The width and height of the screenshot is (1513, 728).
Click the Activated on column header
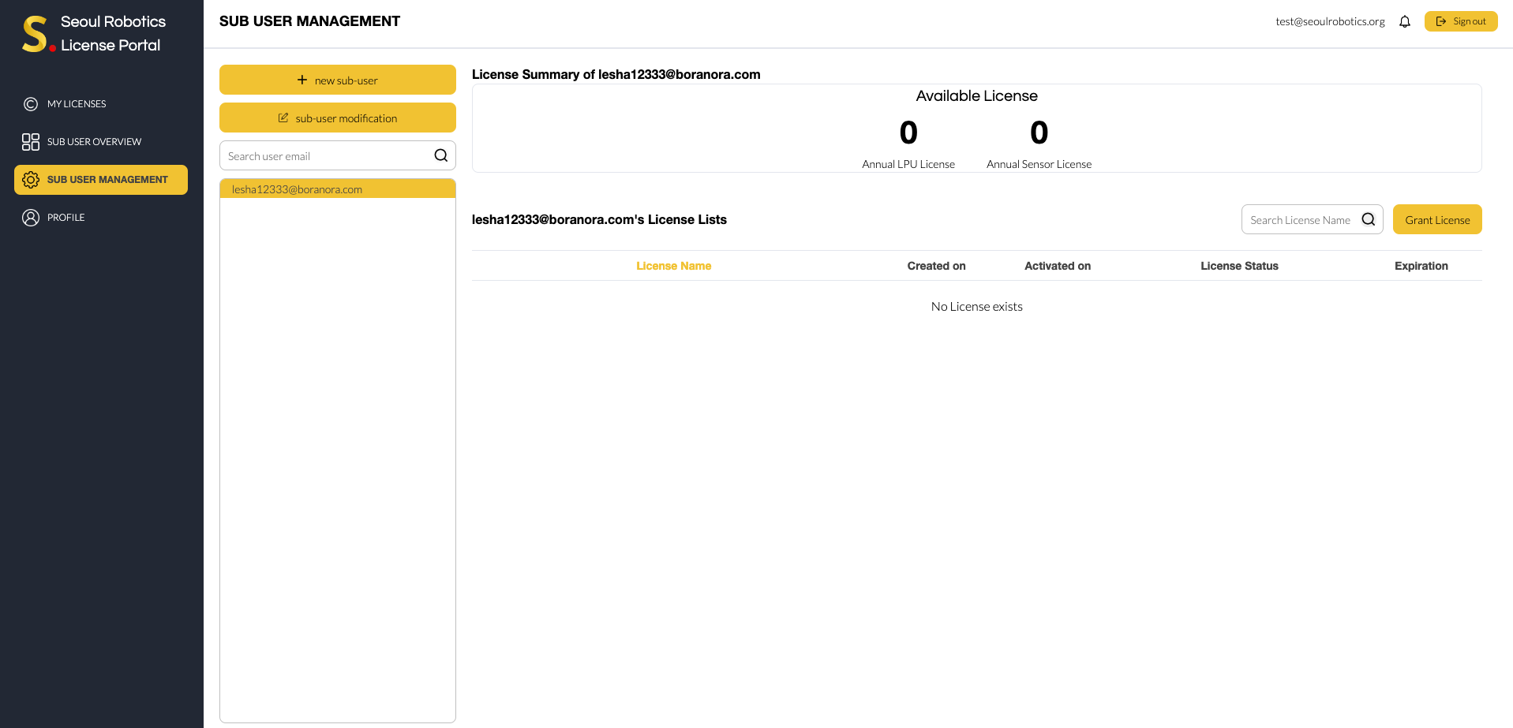pos(1058,266)
